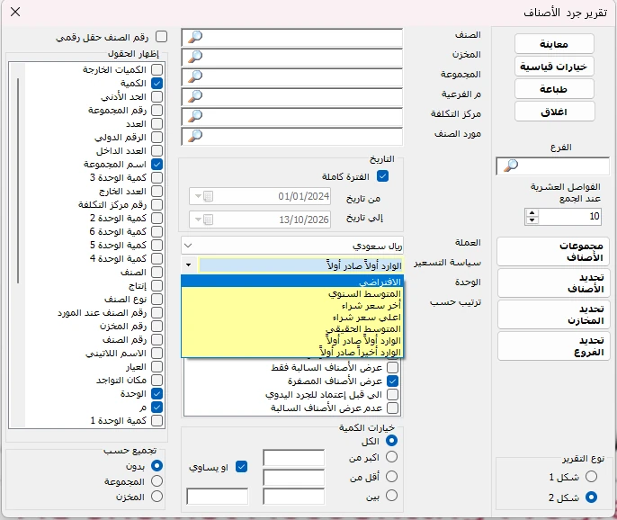Select المتوسط السنوي pricing option

coord(292,293)
